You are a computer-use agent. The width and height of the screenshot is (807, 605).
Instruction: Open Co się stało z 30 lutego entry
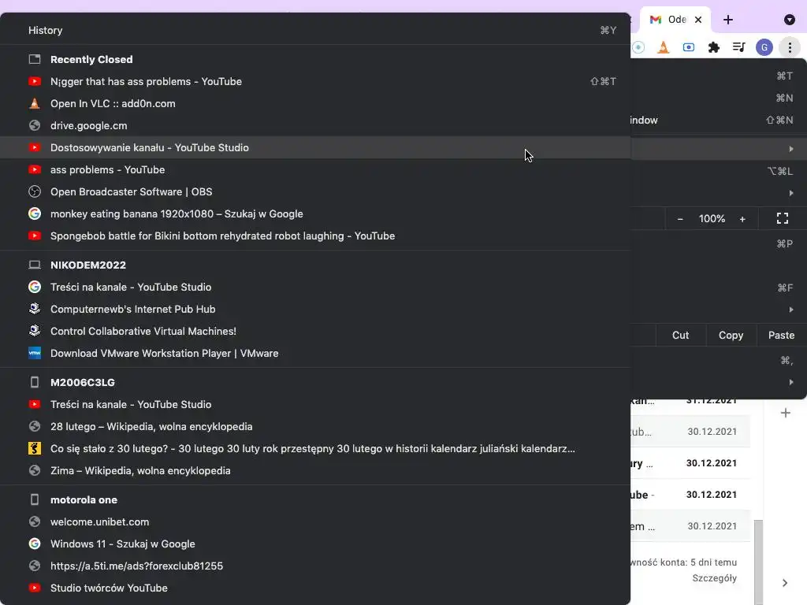[x=315, y=448]
